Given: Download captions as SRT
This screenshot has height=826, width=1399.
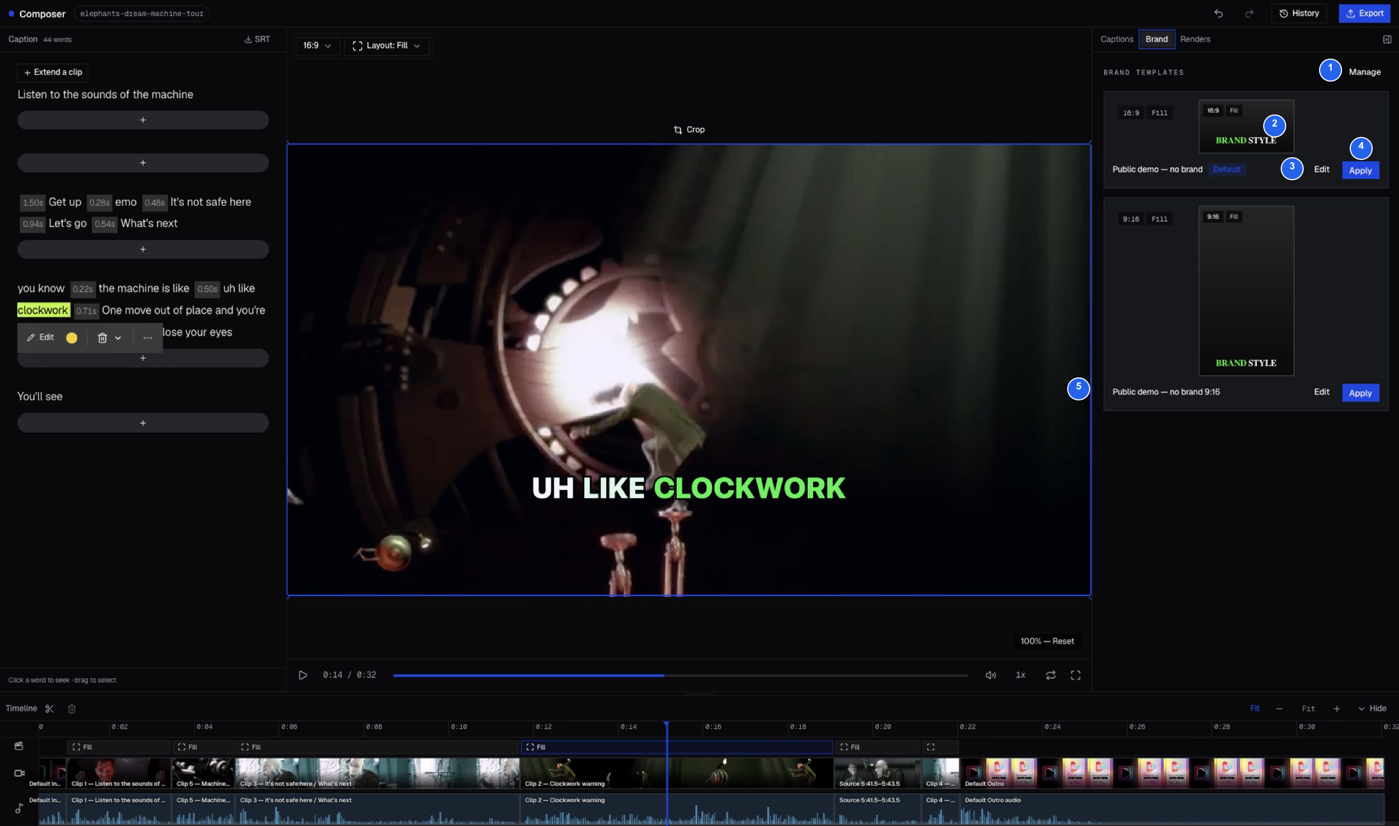Looking at the screenshot, I should coord(257,39).
